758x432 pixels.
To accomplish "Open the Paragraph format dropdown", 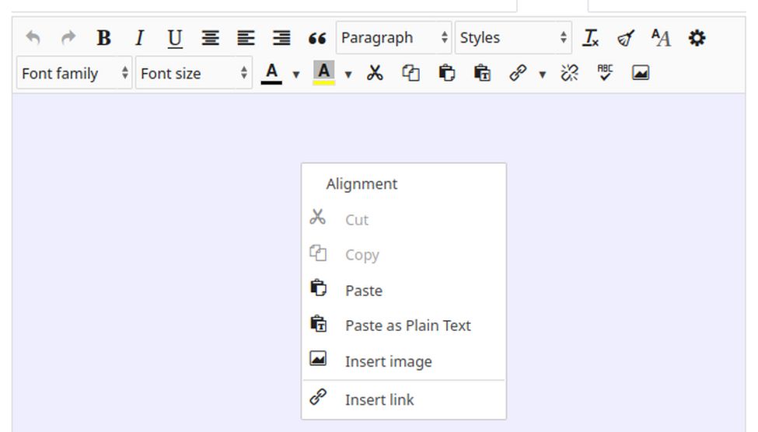I will tap(393, 38).
